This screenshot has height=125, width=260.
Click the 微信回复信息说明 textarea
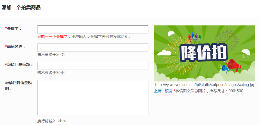click(x=93, y=98)
